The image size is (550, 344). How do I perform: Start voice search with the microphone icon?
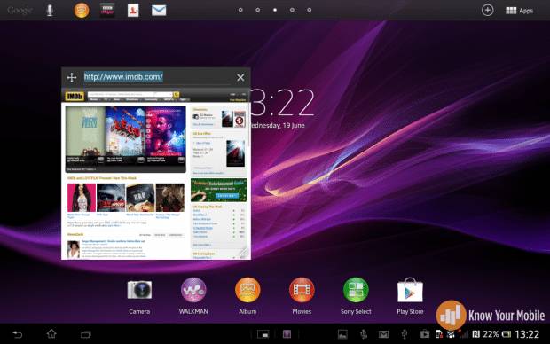pos(50,10)
